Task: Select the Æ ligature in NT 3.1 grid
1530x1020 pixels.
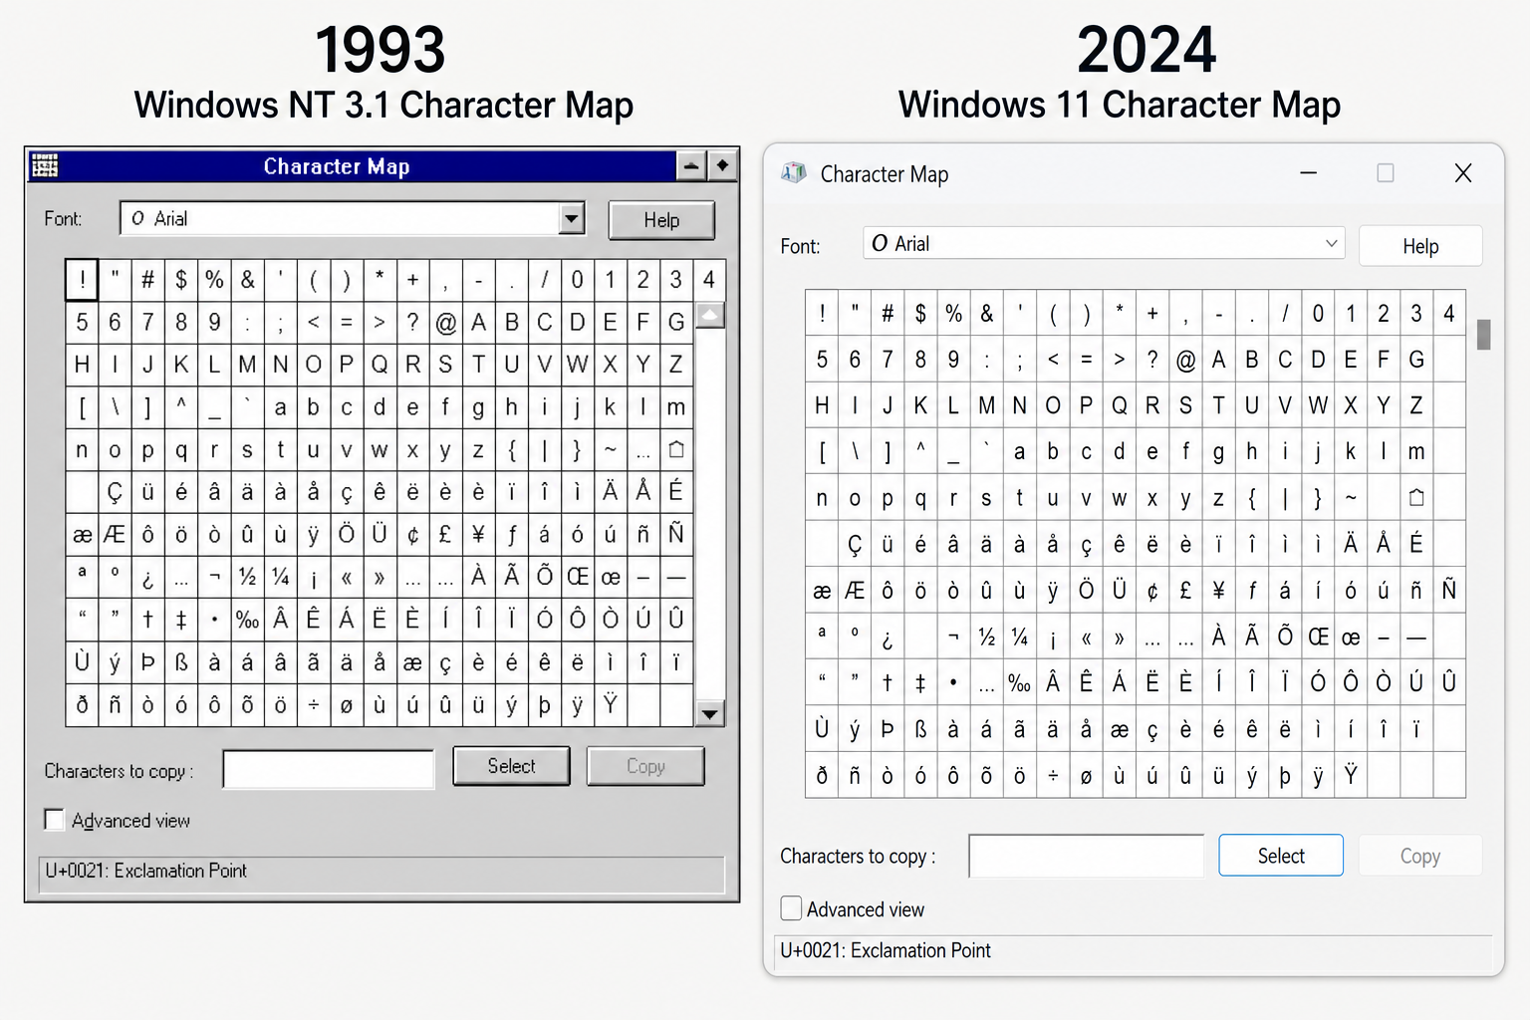Action: [115, 534]
